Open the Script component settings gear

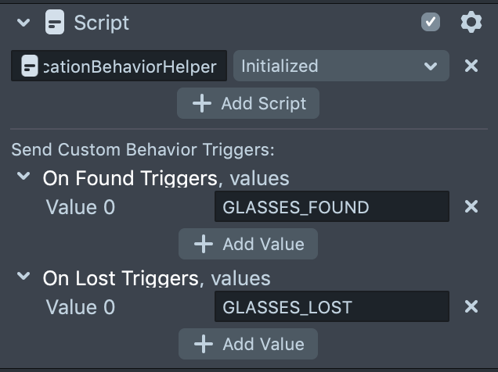tap(471, 22)
